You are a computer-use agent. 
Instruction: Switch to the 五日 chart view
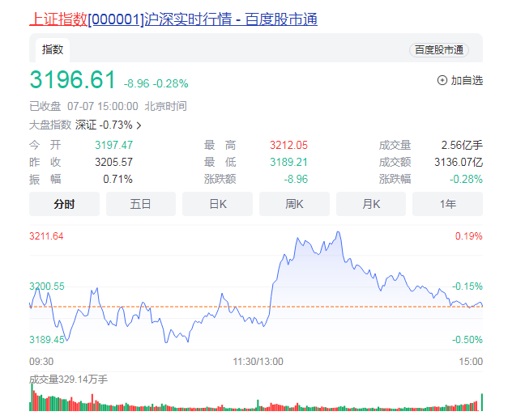pyautogui.click(x=140, y=204)
